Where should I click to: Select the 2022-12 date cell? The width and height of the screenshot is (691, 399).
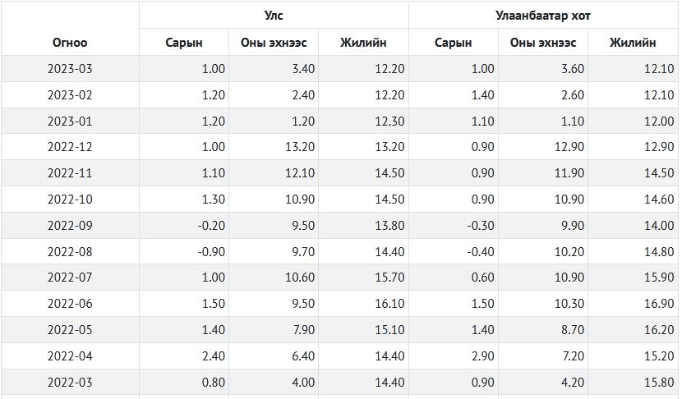(x=70, y=147)
